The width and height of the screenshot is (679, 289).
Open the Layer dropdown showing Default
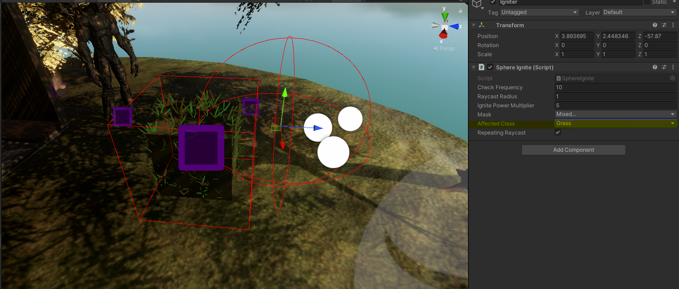click(x=639, y=12)
